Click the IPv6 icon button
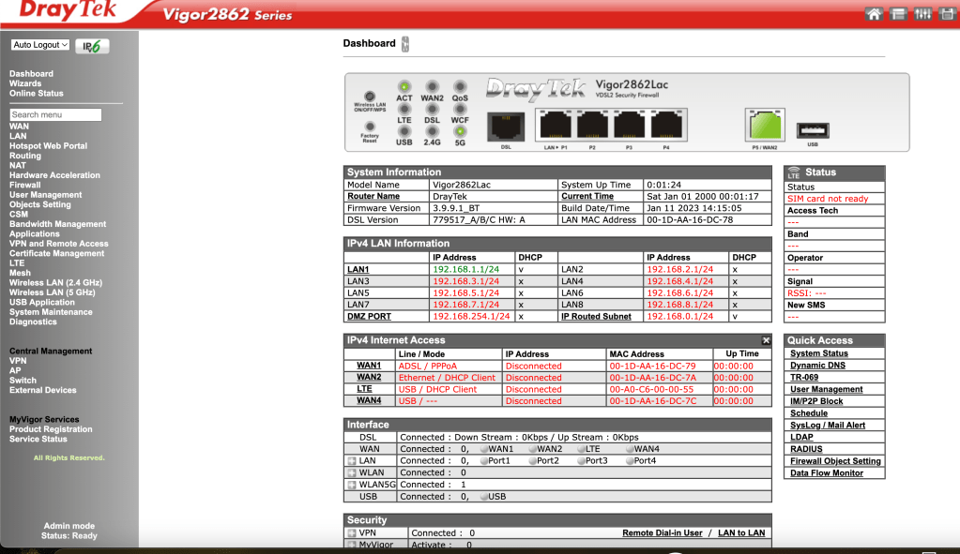The image size is (960, 554). [x=92, y=46]
